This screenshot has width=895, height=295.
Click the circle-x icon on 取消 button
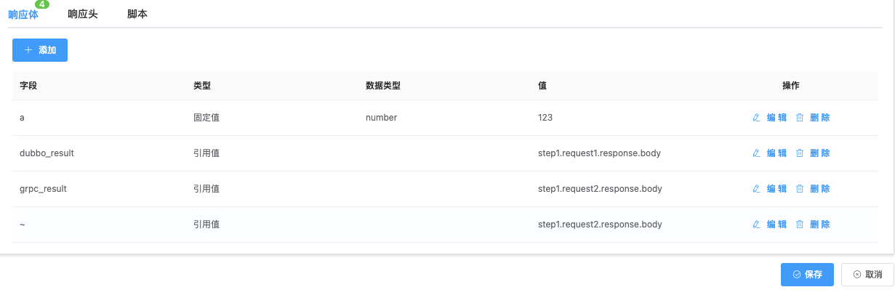pyautogui.click(x=857, y=275)
